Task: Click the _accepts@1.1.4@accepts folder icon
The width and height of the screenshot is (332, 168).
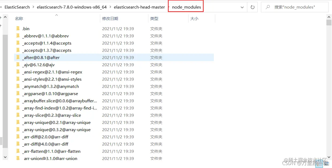Action: 18,43
